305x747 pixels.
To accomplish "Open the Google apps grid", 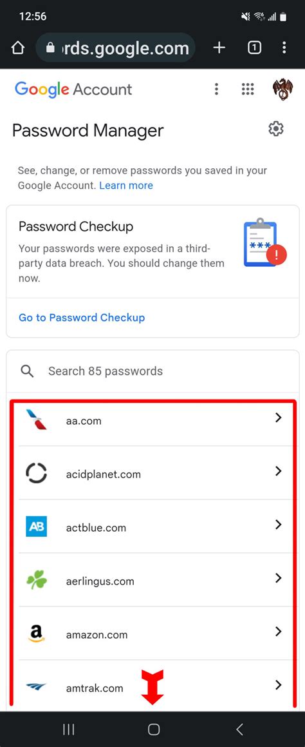I will tap(248, 89).
